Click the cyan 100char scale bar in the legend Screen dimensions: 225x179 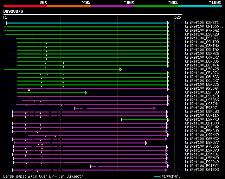157,176
